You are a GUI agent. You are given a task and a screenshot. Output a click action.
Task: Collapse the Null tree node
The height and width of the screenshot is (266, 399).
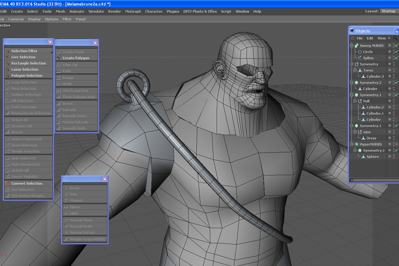pos(355,101)
